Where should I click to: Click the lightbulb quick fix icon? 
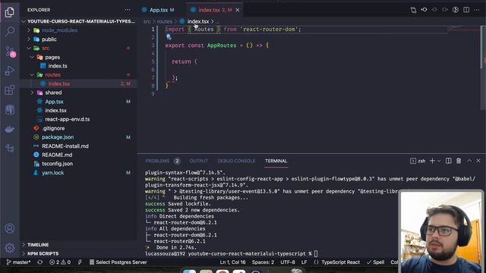tap(169, 37)
